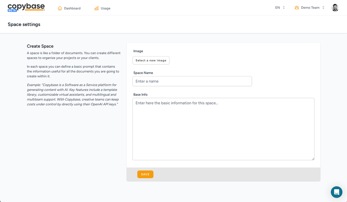Click the BETA badge under the logo

click(x=12, y=11)
